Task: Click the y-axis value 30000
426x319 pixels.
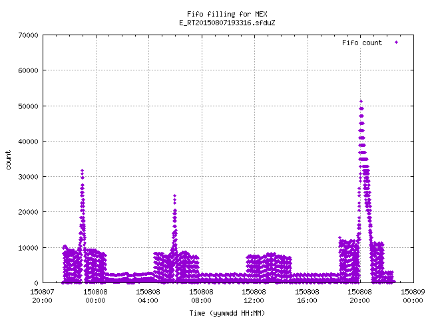Action: point(28,177)
